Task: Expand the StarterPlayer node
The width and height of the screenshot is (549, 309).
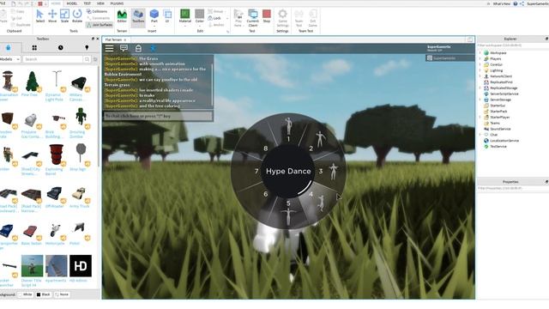Action: (480, 117)
